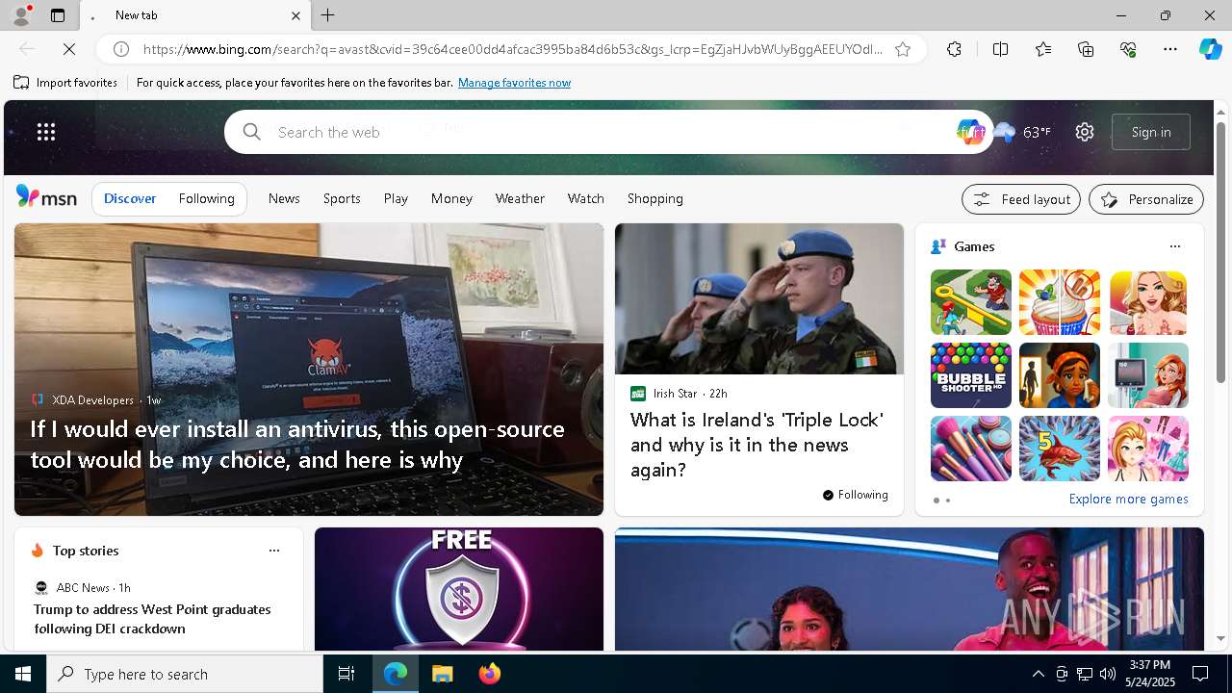Open Windows Start menu
This screenshot has height=693, width=1232.
(x=23, y=674)
